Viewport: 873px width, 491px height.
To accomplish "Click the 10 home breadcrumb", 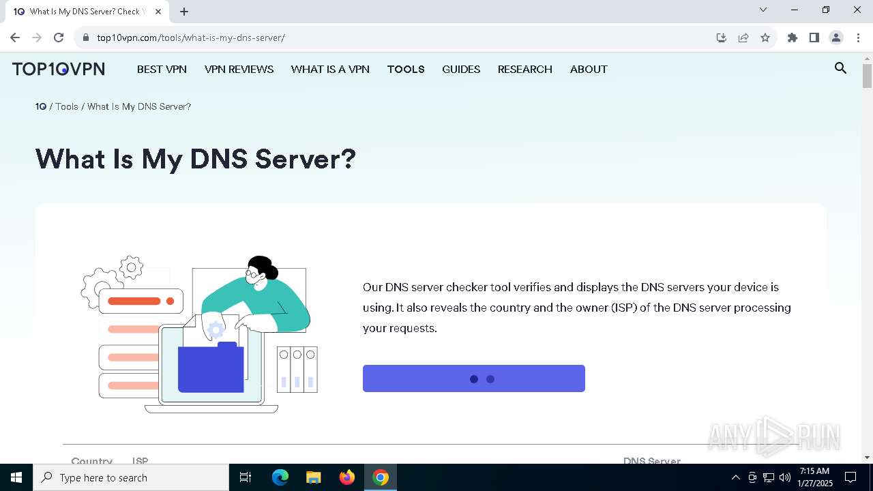I will (x=41, y=106).
